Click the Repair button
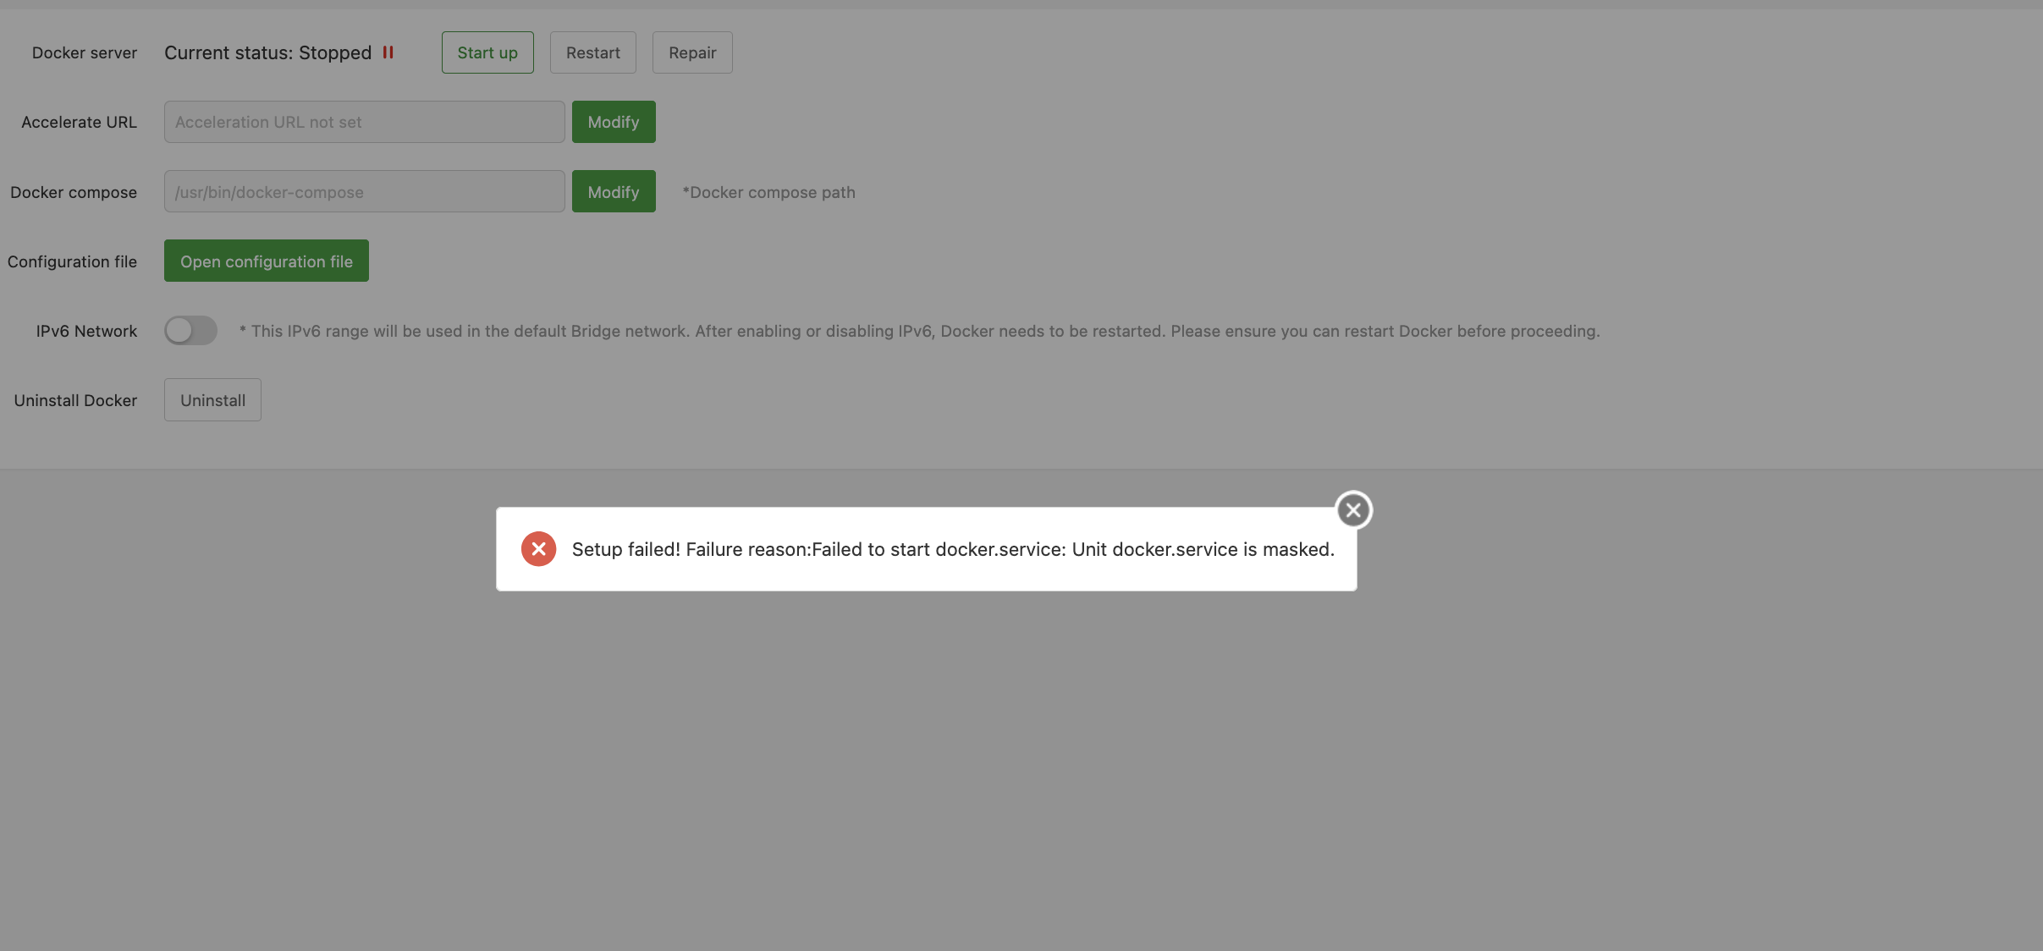Image resolution: width=2043 pixels, height=951 pixels. [x=691, y=52]
